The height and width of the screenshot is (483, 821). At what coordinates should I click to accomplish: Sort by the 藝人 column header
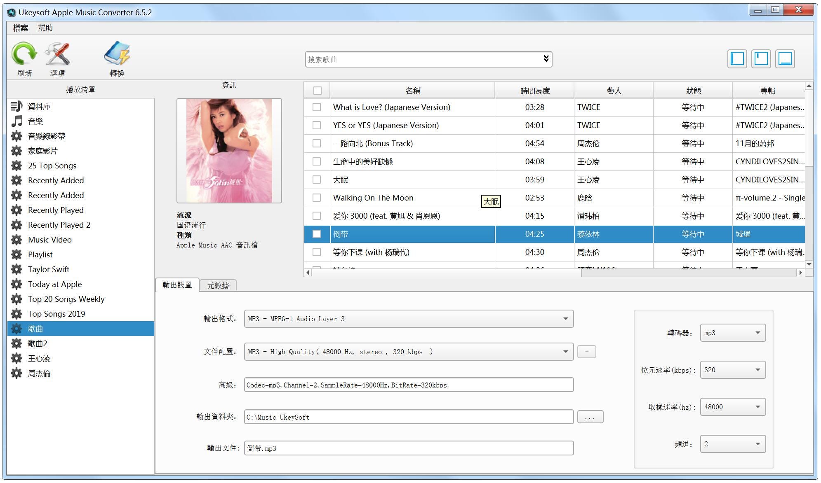[x=614, y=91]
